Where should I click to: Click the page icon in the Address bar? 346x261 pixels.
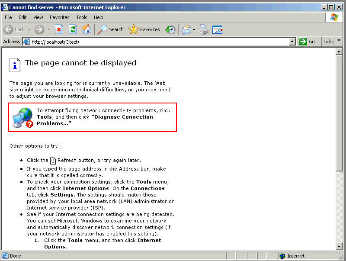[x=26, y=42]
